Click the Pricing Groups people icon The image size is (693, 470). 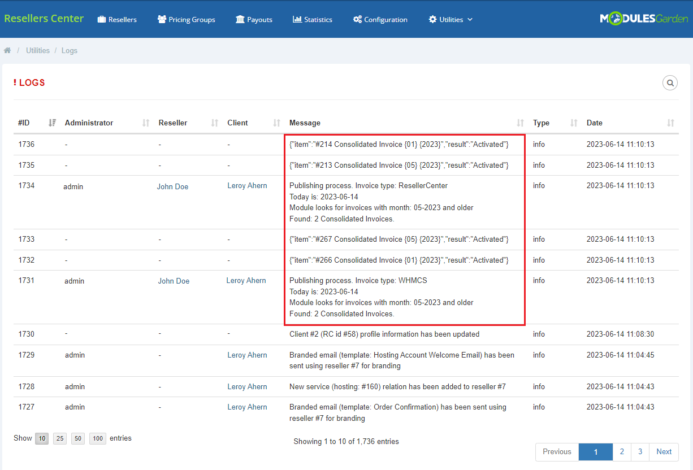point(162,19)
